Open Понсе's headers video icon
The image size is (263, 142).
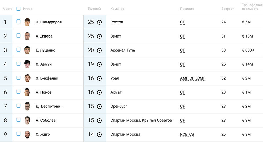tap(99, 92)
